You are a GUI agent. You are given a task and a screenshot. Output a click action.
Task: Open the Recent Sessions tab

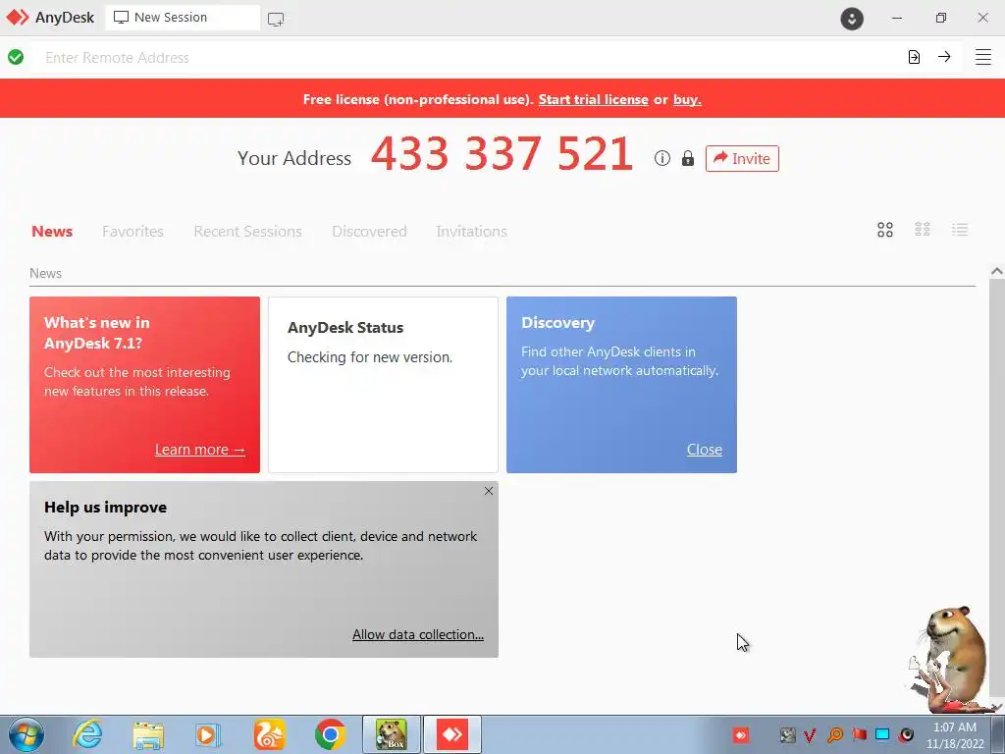247,231
